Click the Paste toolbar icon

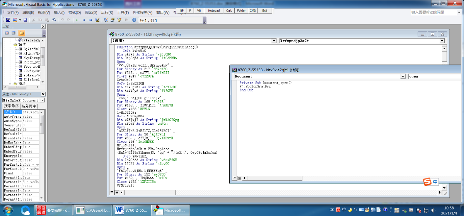(47, 20)
